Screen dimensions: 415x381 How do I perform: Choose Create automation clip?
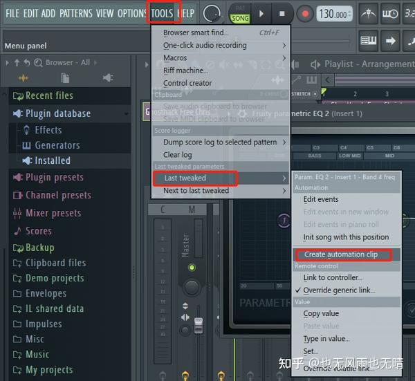(347, 254)
